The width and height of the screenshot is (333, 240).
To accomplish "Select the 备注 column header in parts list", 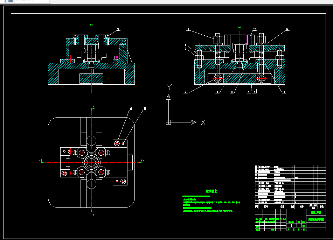I will (322, 206).
